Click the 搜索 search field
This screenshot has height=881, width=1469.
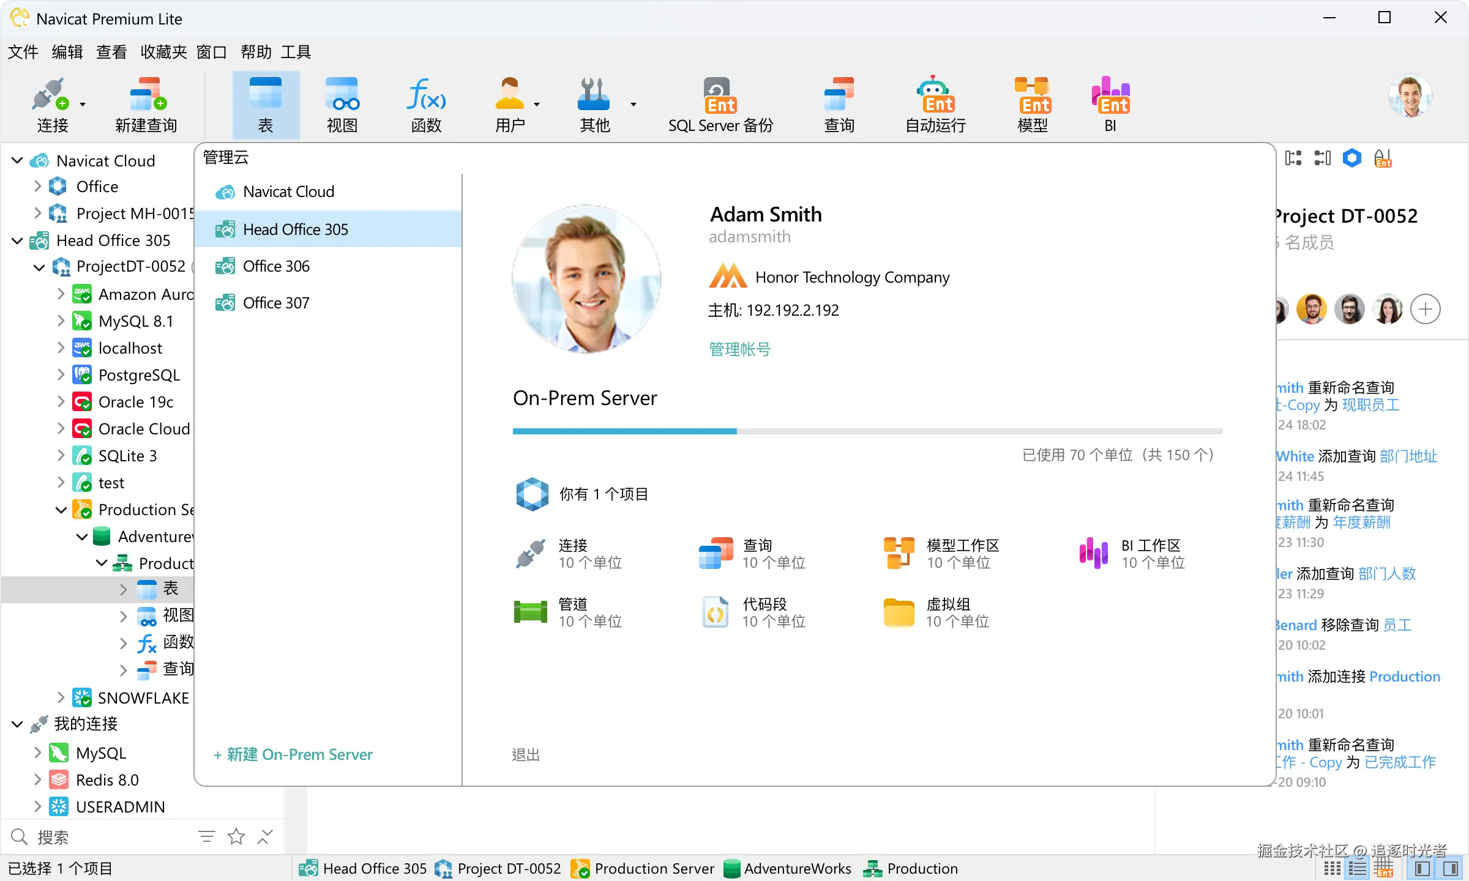[110, 837]
